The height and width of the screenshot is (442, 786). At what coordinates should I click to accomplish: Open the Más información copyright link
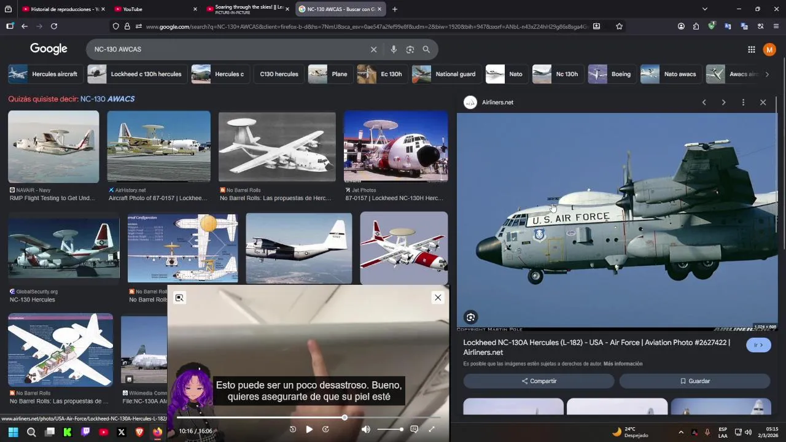623,364
